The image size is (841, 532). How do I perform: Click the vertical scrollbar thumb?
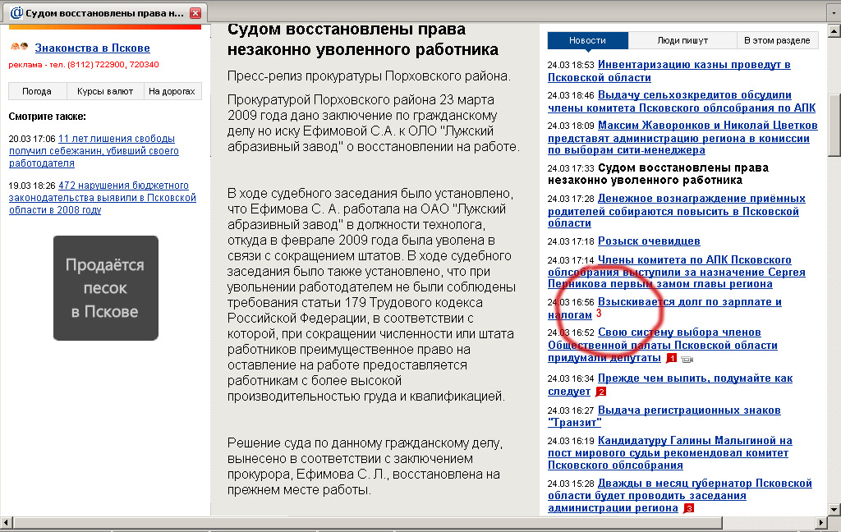pos(834,125)
